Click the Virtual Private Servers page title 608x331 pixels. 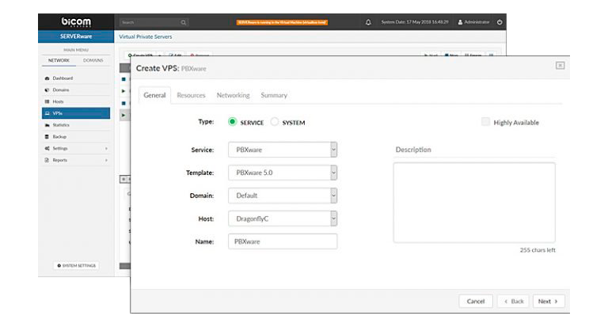(x=146, y=36)
